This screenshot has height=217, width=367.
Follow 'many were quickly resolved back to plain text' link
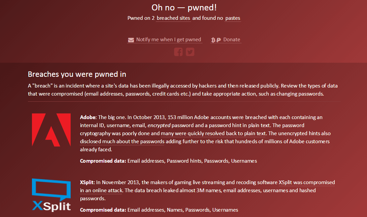[213, 133]
